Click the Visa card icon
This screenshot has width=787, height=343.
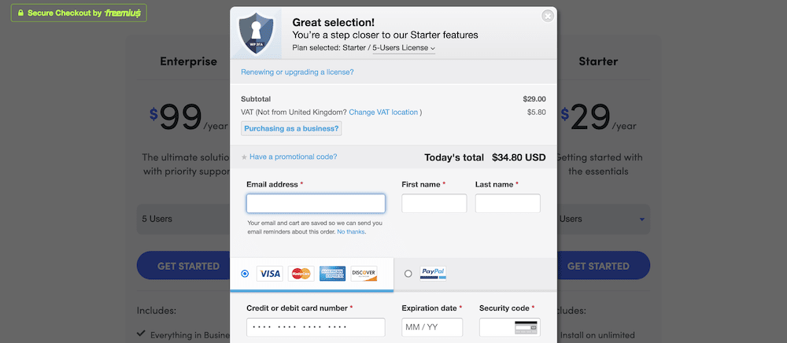click(269, 273)
